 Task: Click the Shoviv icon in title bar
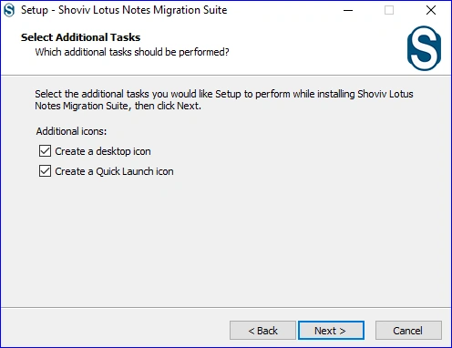[x=9, y=10]
